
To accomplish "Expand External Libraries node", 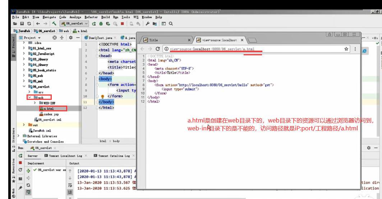I will (x=19, y=136).
